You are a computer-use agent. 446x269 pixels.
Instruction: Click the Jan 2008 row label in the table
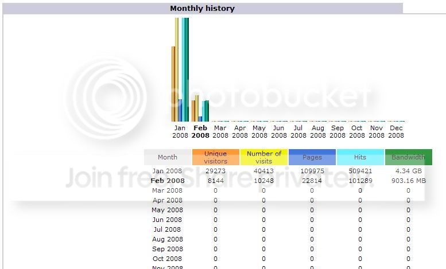tap(167, 171)
